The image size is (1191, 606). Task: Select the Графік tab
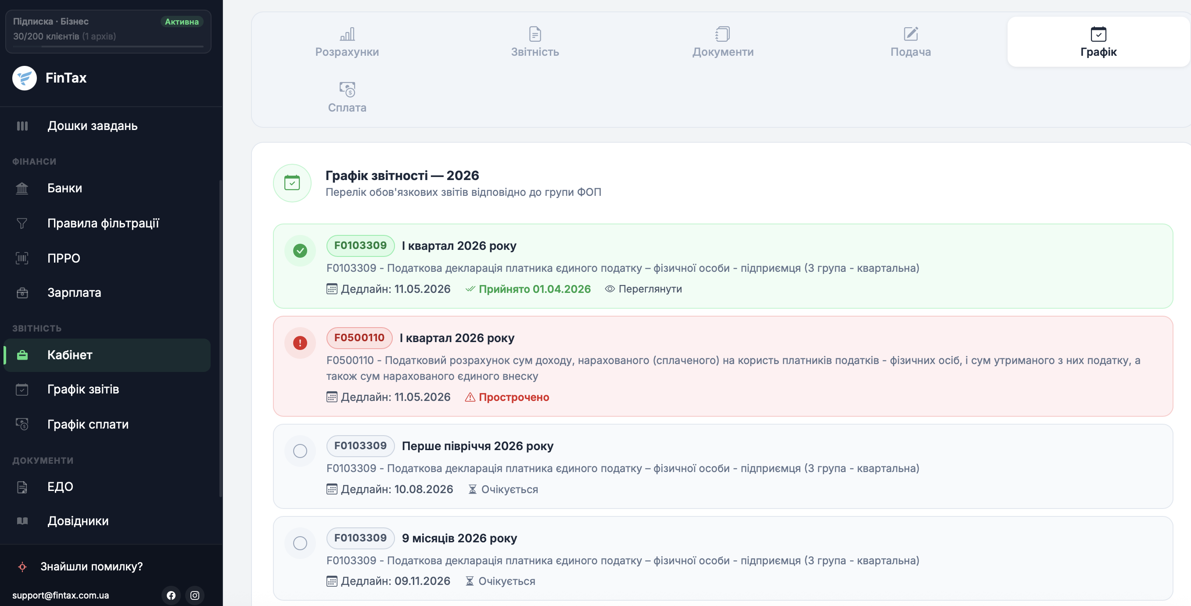(x=1098, y=42)
